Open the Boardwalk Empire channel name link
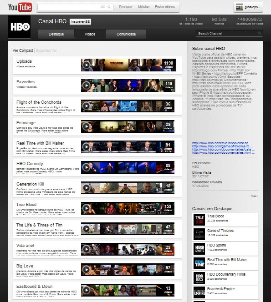Image resolution: width=271 pixels, height=302 pixels. 221,289
